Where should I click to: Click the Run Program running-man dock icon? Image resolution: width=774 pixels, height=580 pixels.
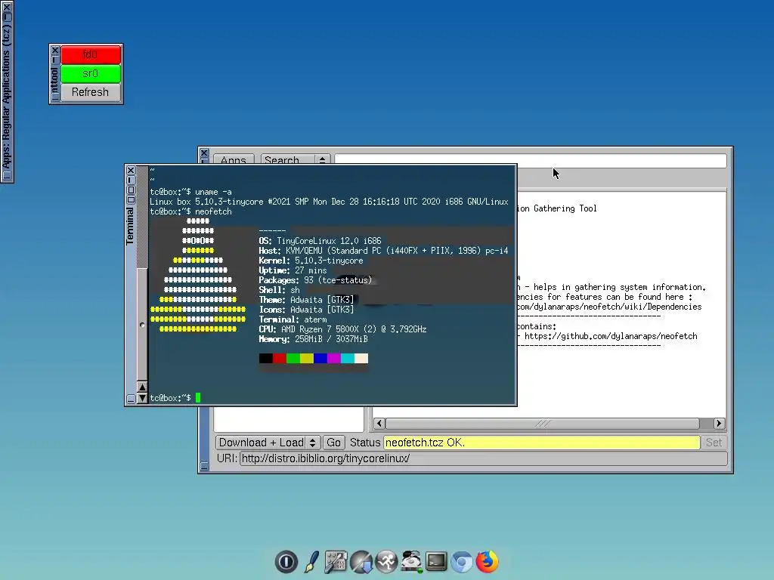point(386,562)
